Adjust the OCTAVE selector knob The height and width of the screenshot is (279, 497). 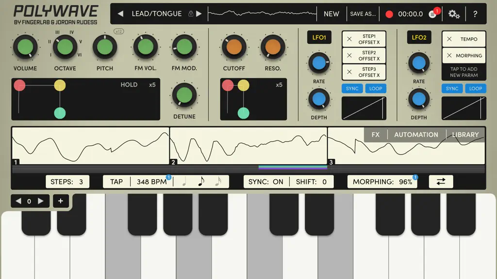tap(65, 47)
